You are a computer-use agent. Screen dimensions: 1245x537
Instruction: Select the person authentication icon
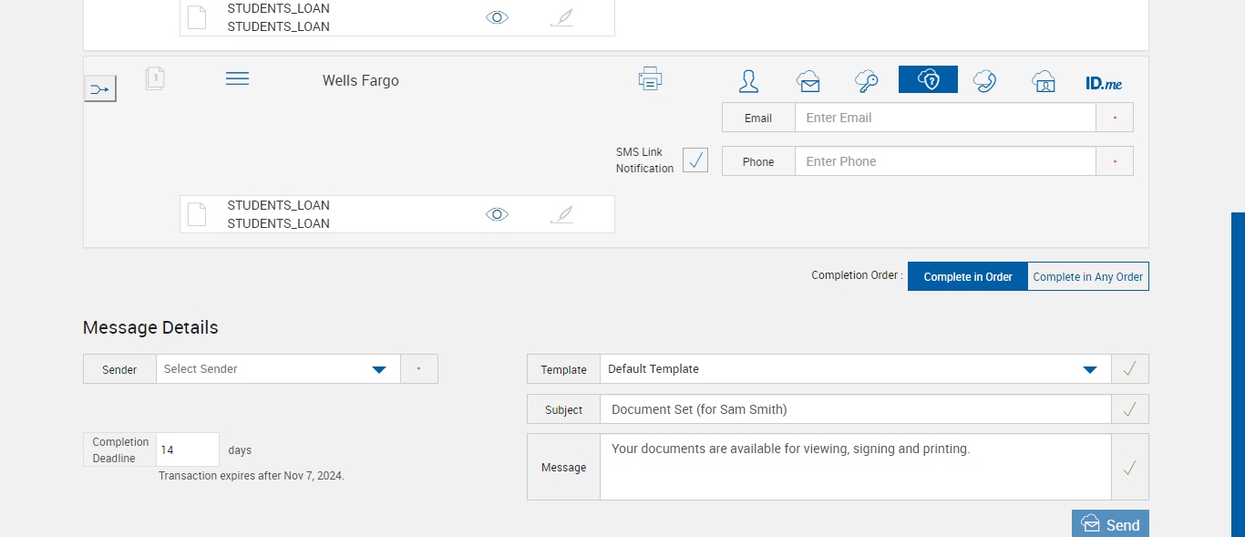[x=748, y=81]
